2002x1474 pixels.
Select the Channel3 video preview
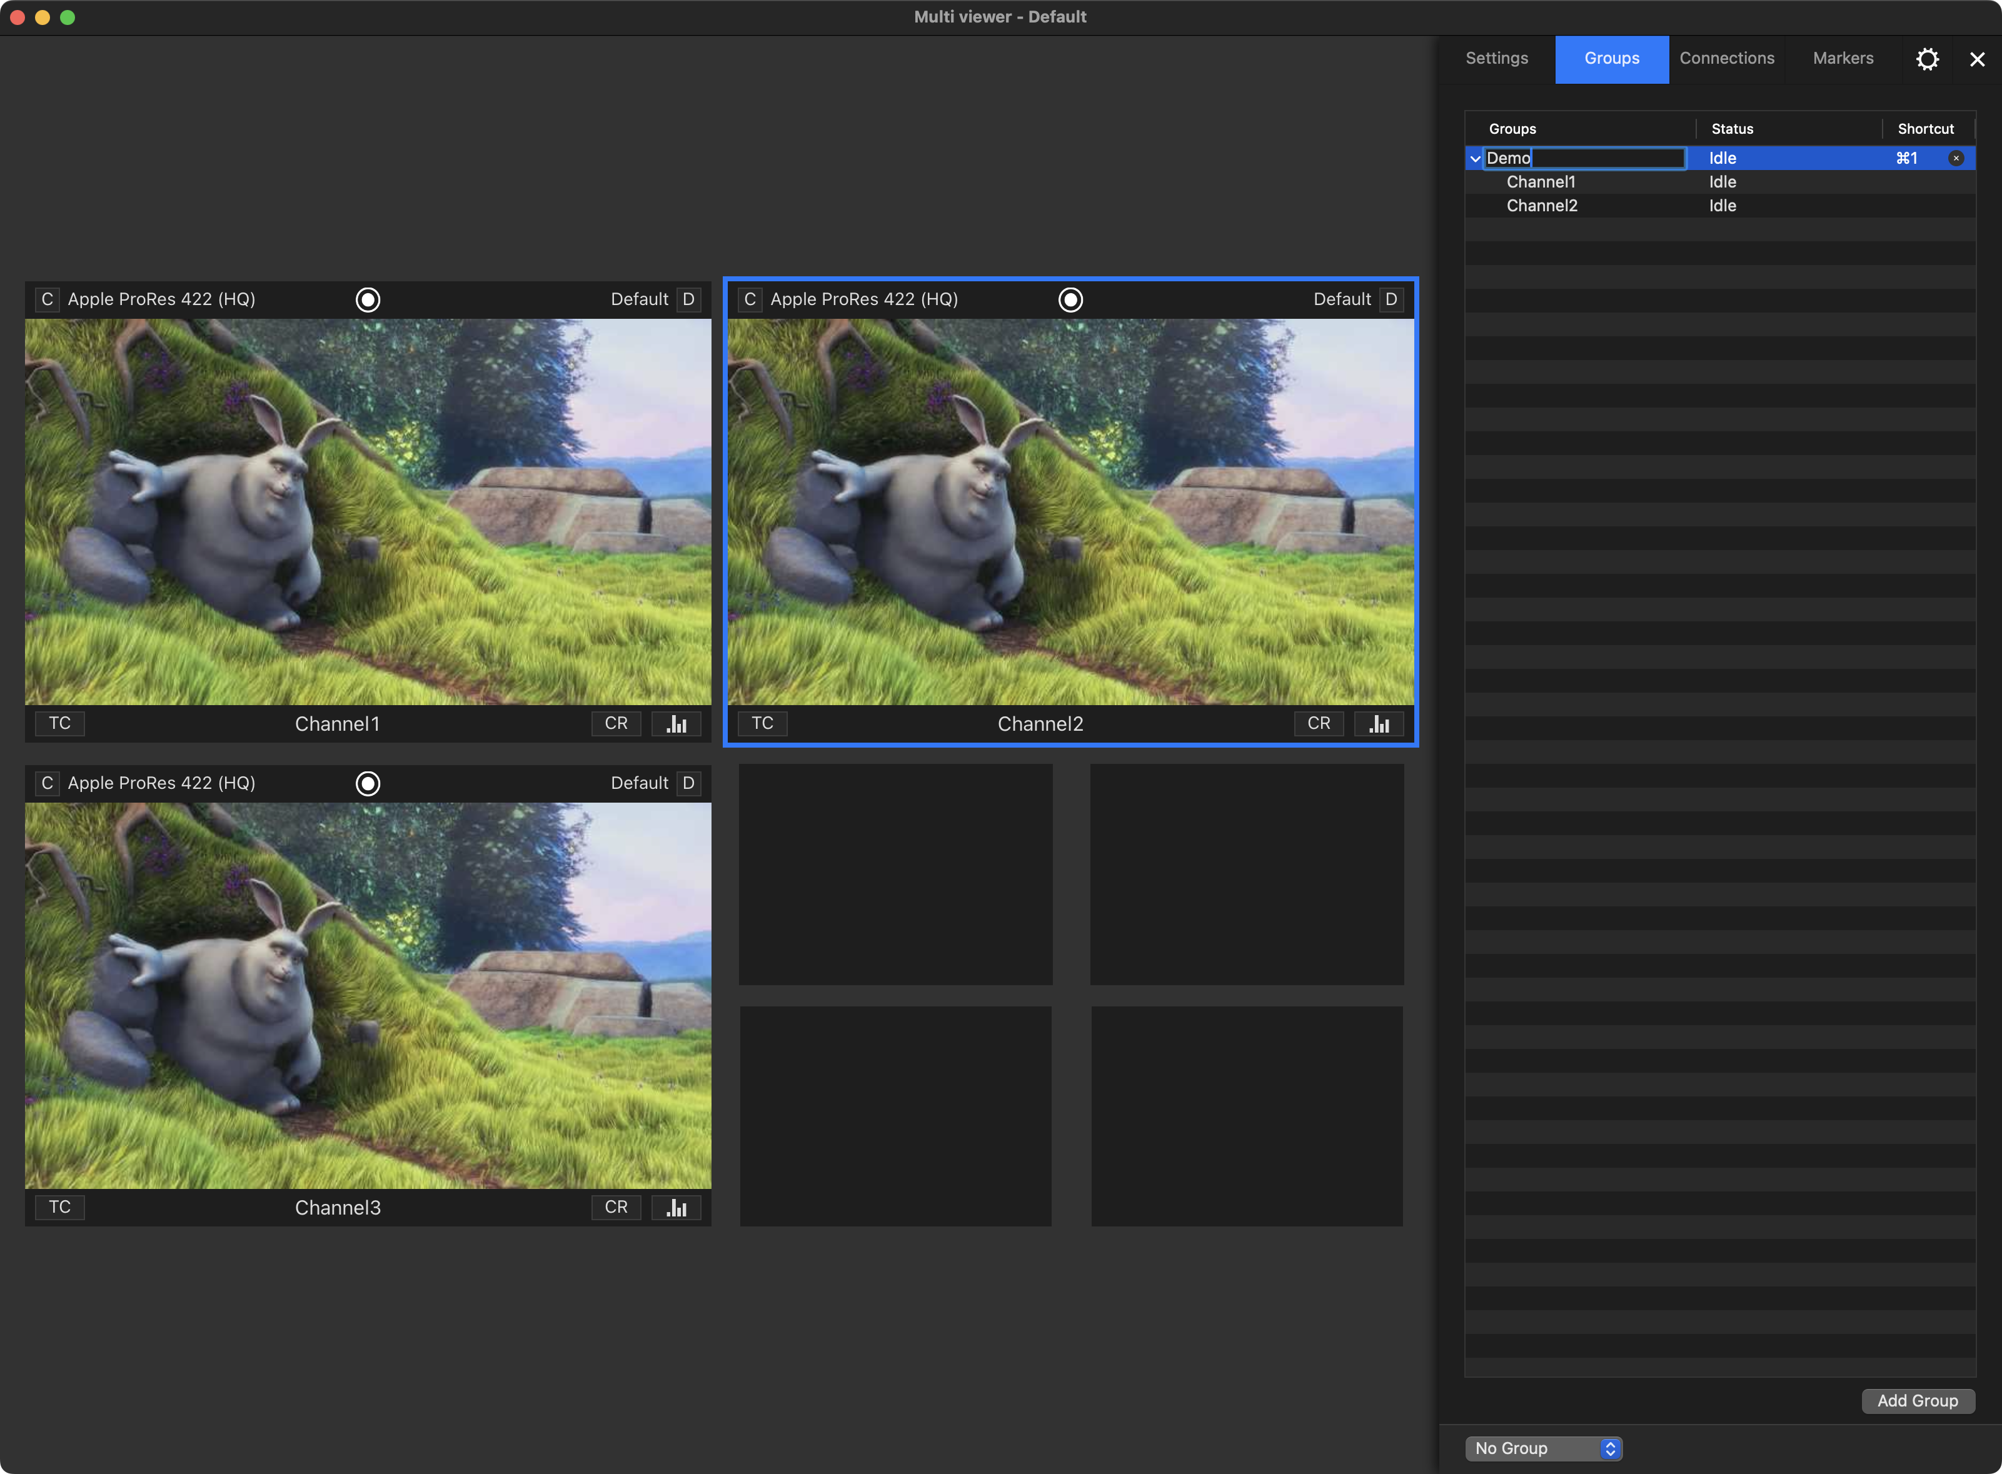coord(368,996)
